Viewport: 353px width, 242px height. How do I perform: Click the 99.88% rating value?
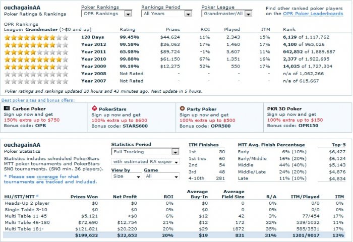(129, 59)
